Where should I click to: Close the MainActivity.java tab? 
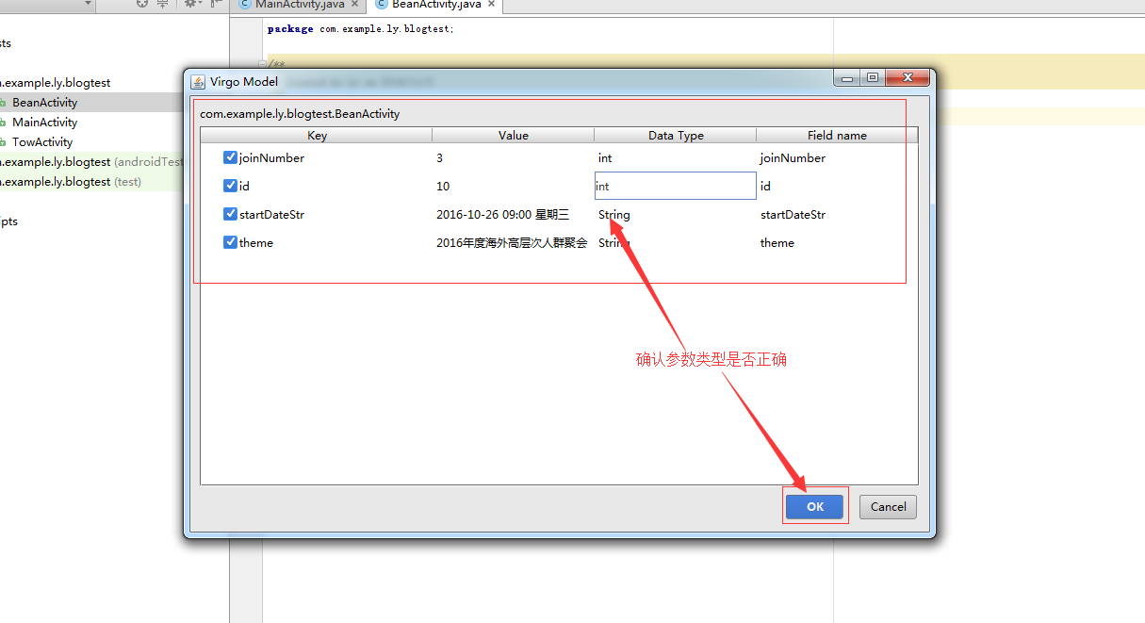tap(354, 5)
